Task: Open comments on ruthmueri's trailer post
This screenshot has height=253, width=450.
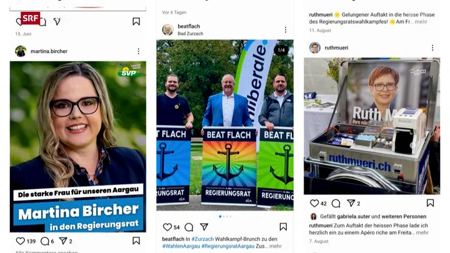Action: click(x=336, y=204)
